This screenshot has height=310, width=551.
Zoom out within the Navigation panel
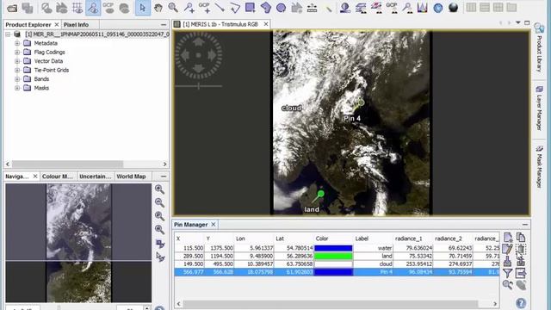[x=159, y=202]
